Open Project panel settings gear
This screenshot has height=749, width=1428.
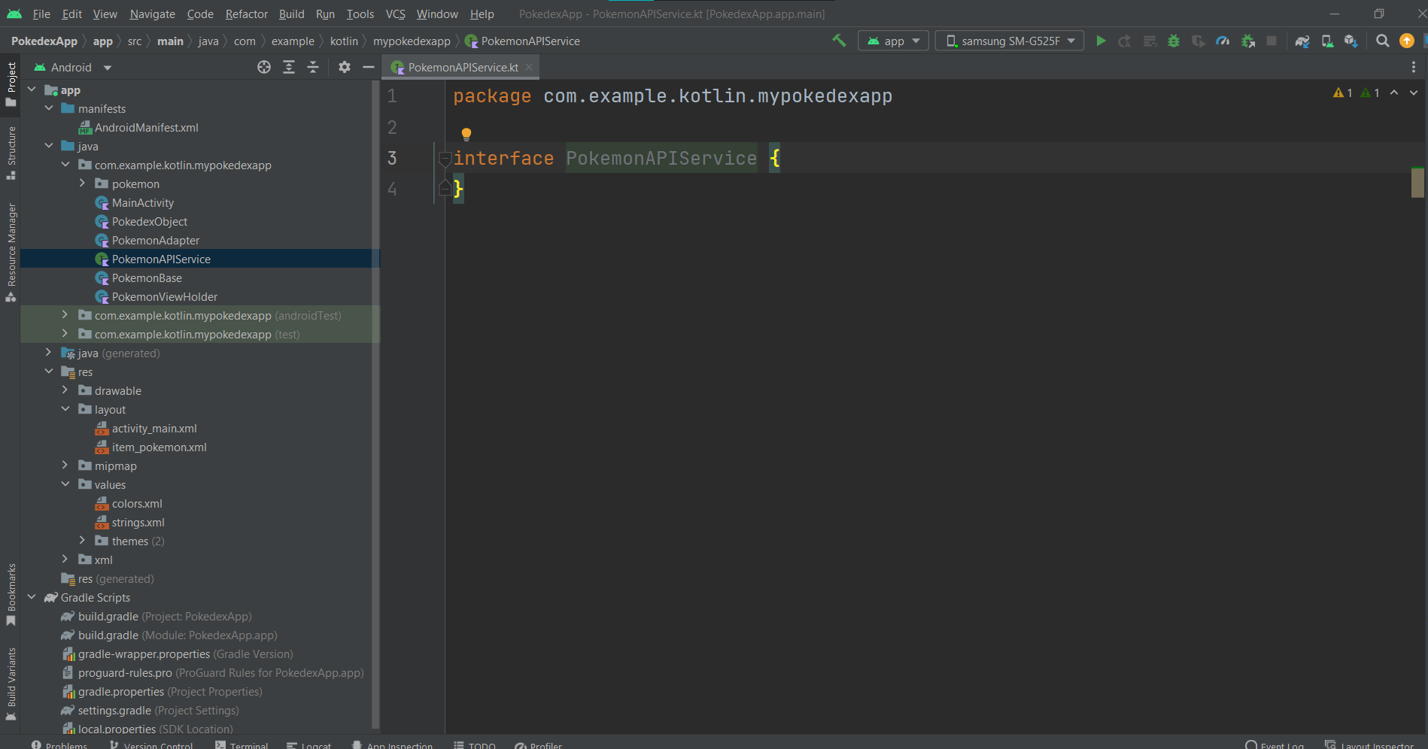click(344, 67)
